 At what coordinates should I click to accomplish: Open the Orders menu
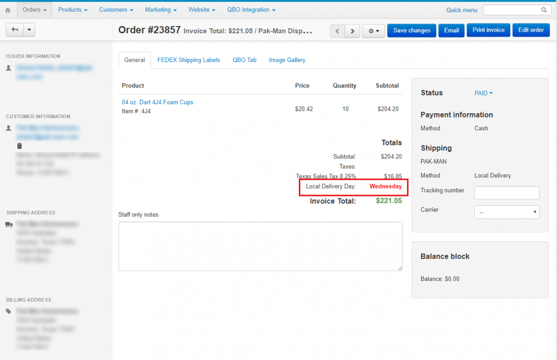34,10
